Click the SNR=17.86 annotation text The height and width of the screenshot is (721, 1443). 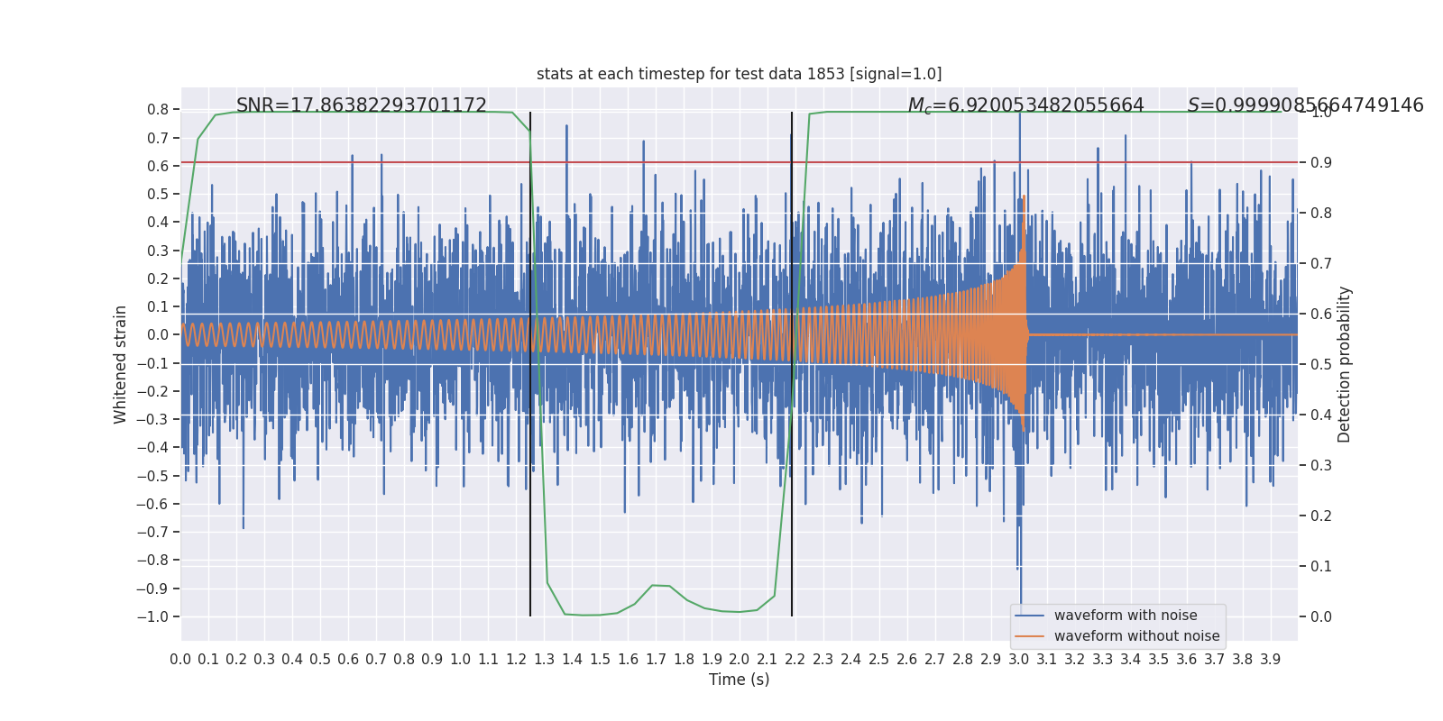(x=362, y=105)
